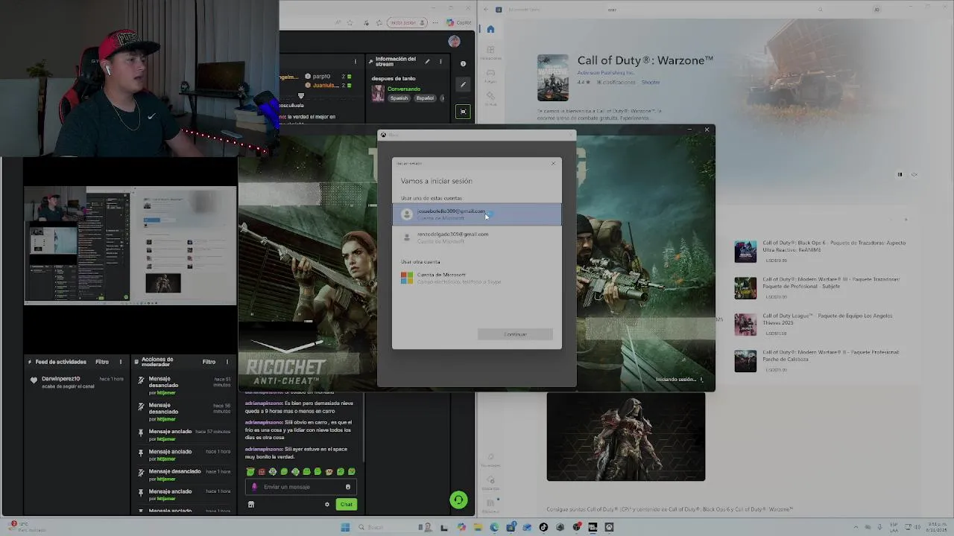The image size is (954, 536).
Task: Open the chat settings gear icon
Action: (326, 505)
